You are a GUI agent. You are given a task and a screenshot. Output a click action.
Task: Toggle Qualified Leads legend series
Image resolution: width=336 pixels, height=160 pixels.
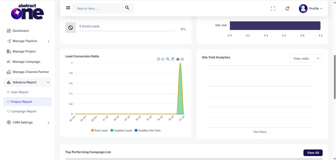pyautogui.click(x=121, y=130)
